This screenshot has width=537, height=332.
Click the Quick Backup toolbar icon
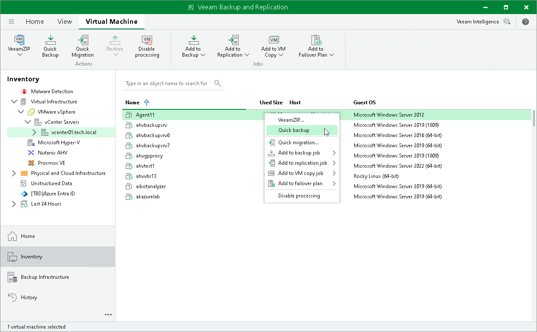(50, 46)
